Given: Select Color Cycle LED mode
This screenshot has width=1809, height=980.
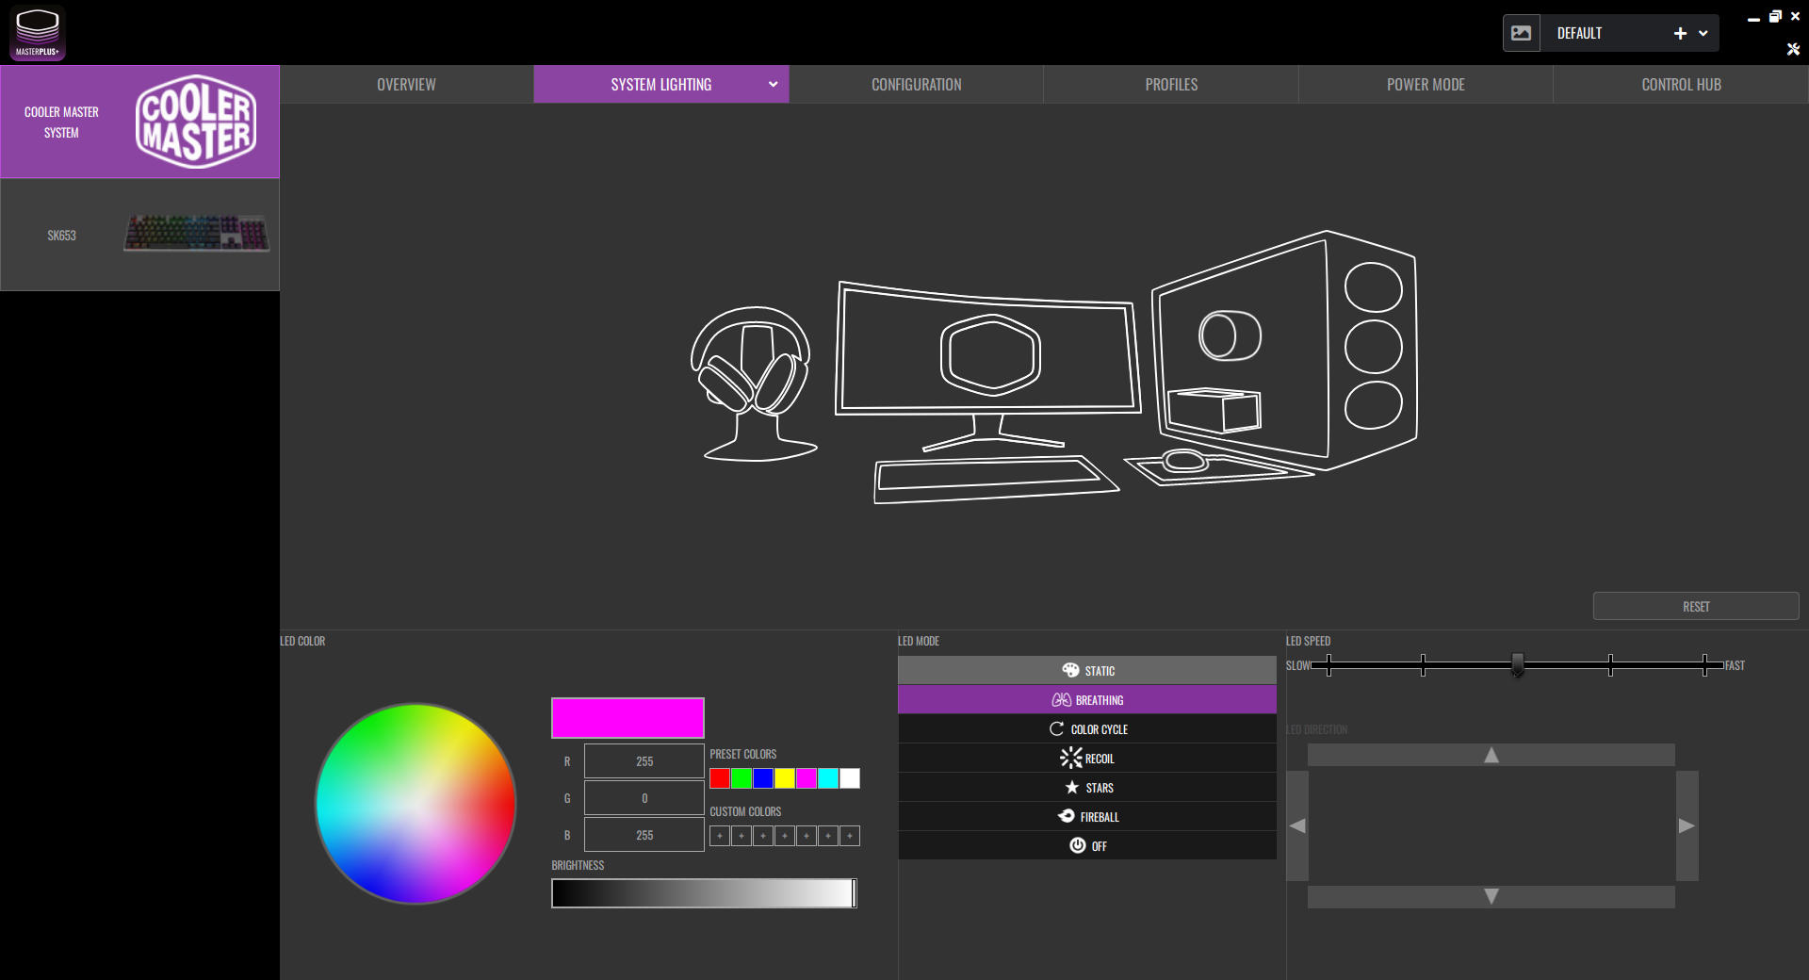Looking at the screenshot, I should pos(1087,729).
